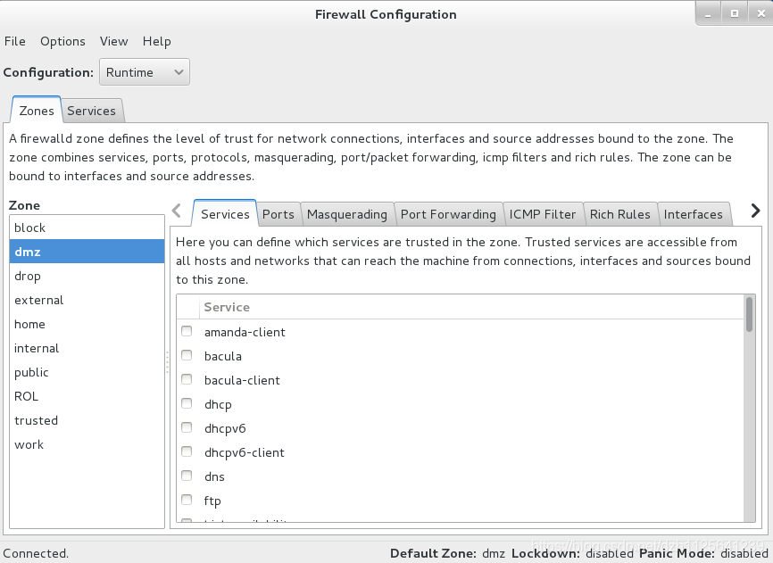Open the File menu
Viewport: 773px width, 563px height.
(x=15, y=41)
